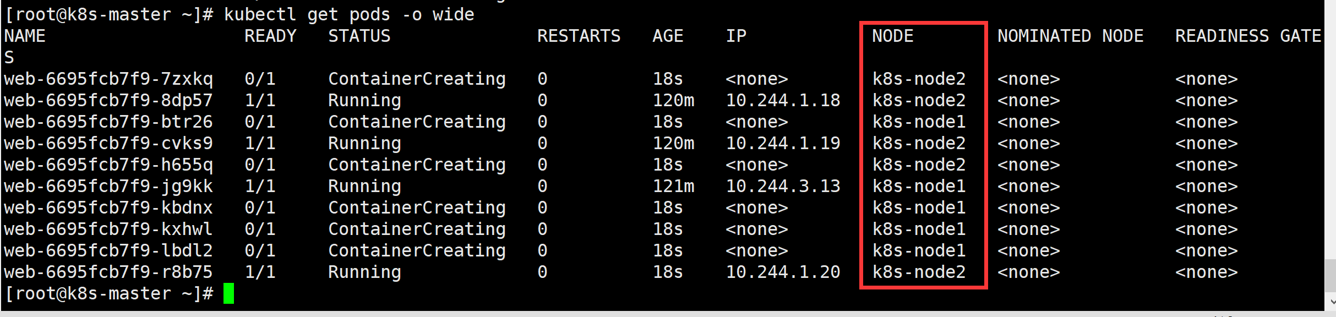Click the green terminal cursor block
Viewport: 1336px width, 317px height.
pyautogui.click(x=228, y=293)
